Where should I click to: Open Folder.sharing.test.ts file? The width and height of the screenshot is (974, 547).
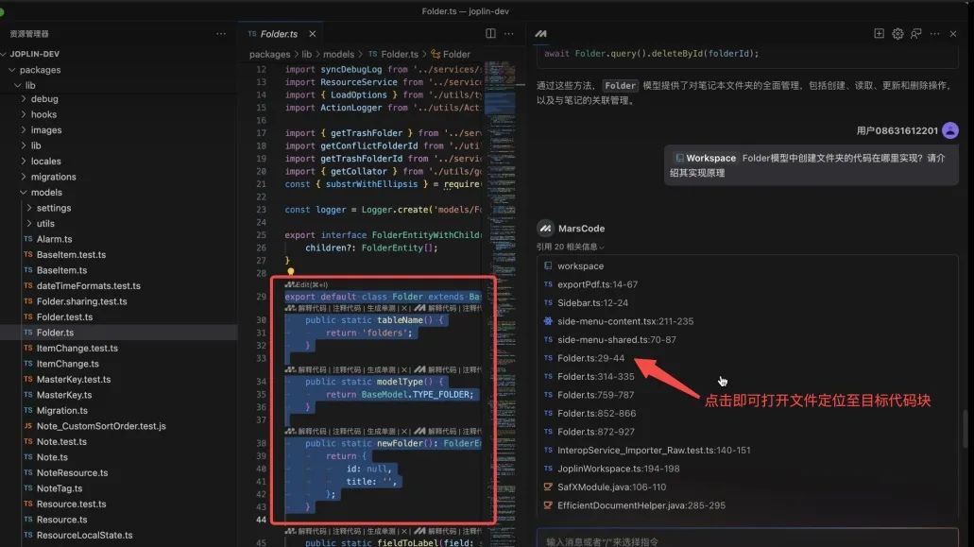click(81, 301)
